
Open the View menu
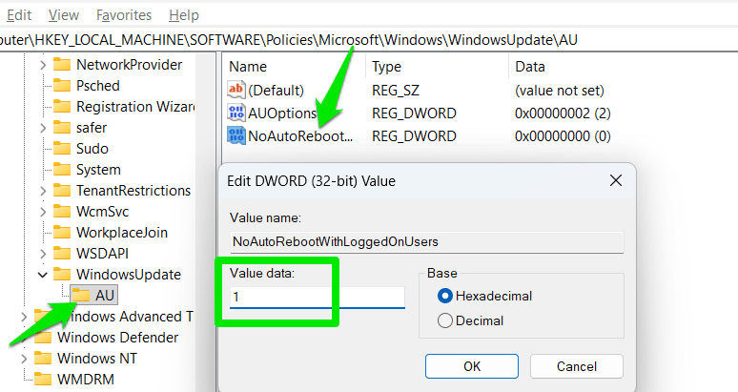pyautogui.click(x=64, y=15)
